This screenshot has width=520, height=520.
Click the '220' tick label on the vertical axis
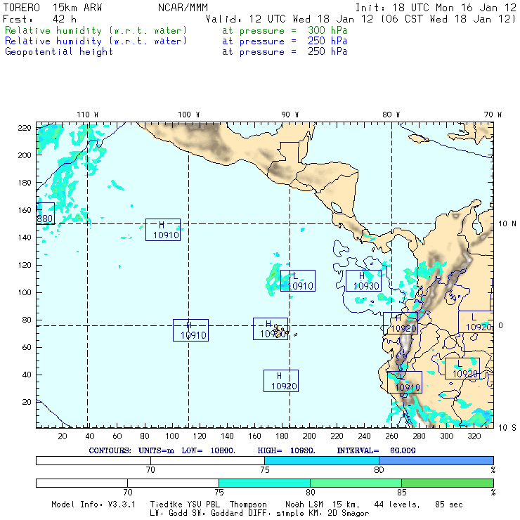pyautogui.click(x=25, y=128)
